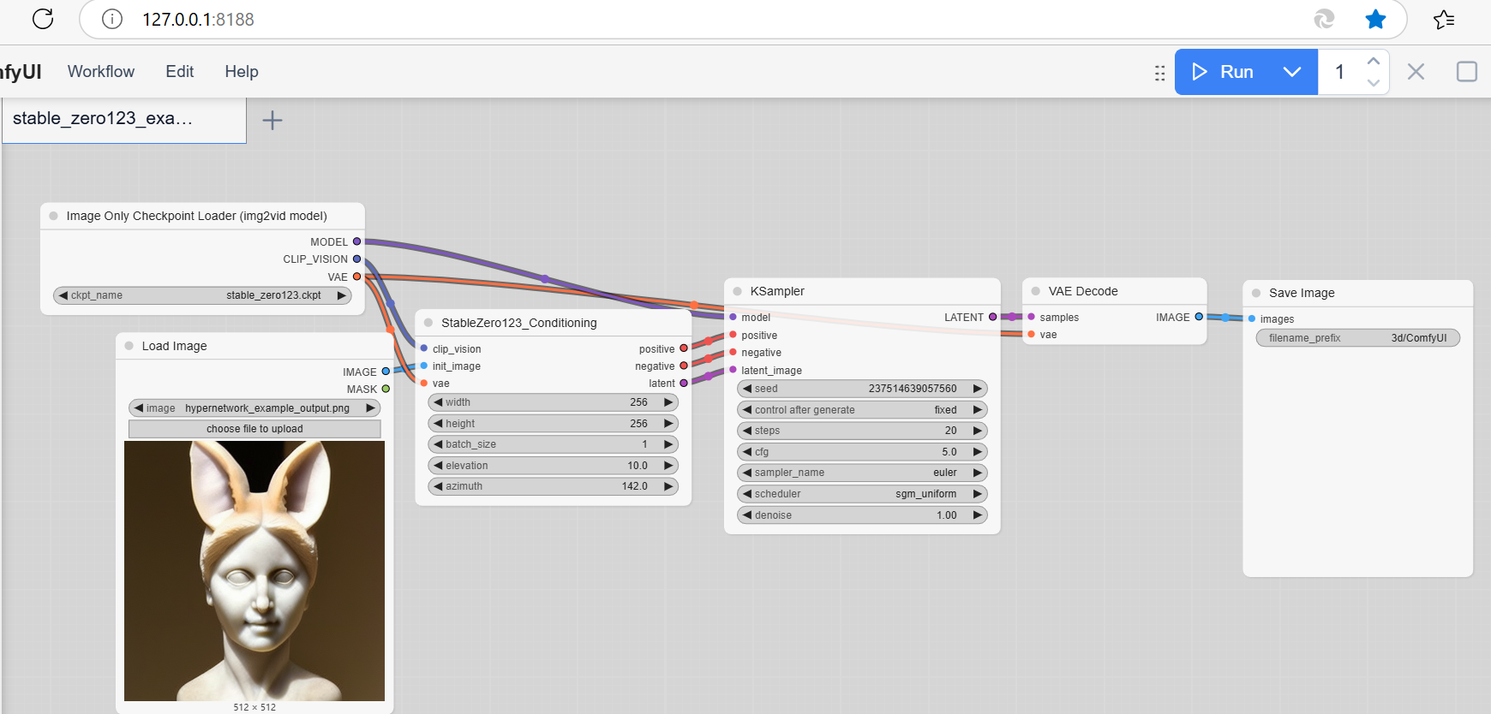
Task: Click the positive output socket on conditioning node
Action: click(684, 348)
